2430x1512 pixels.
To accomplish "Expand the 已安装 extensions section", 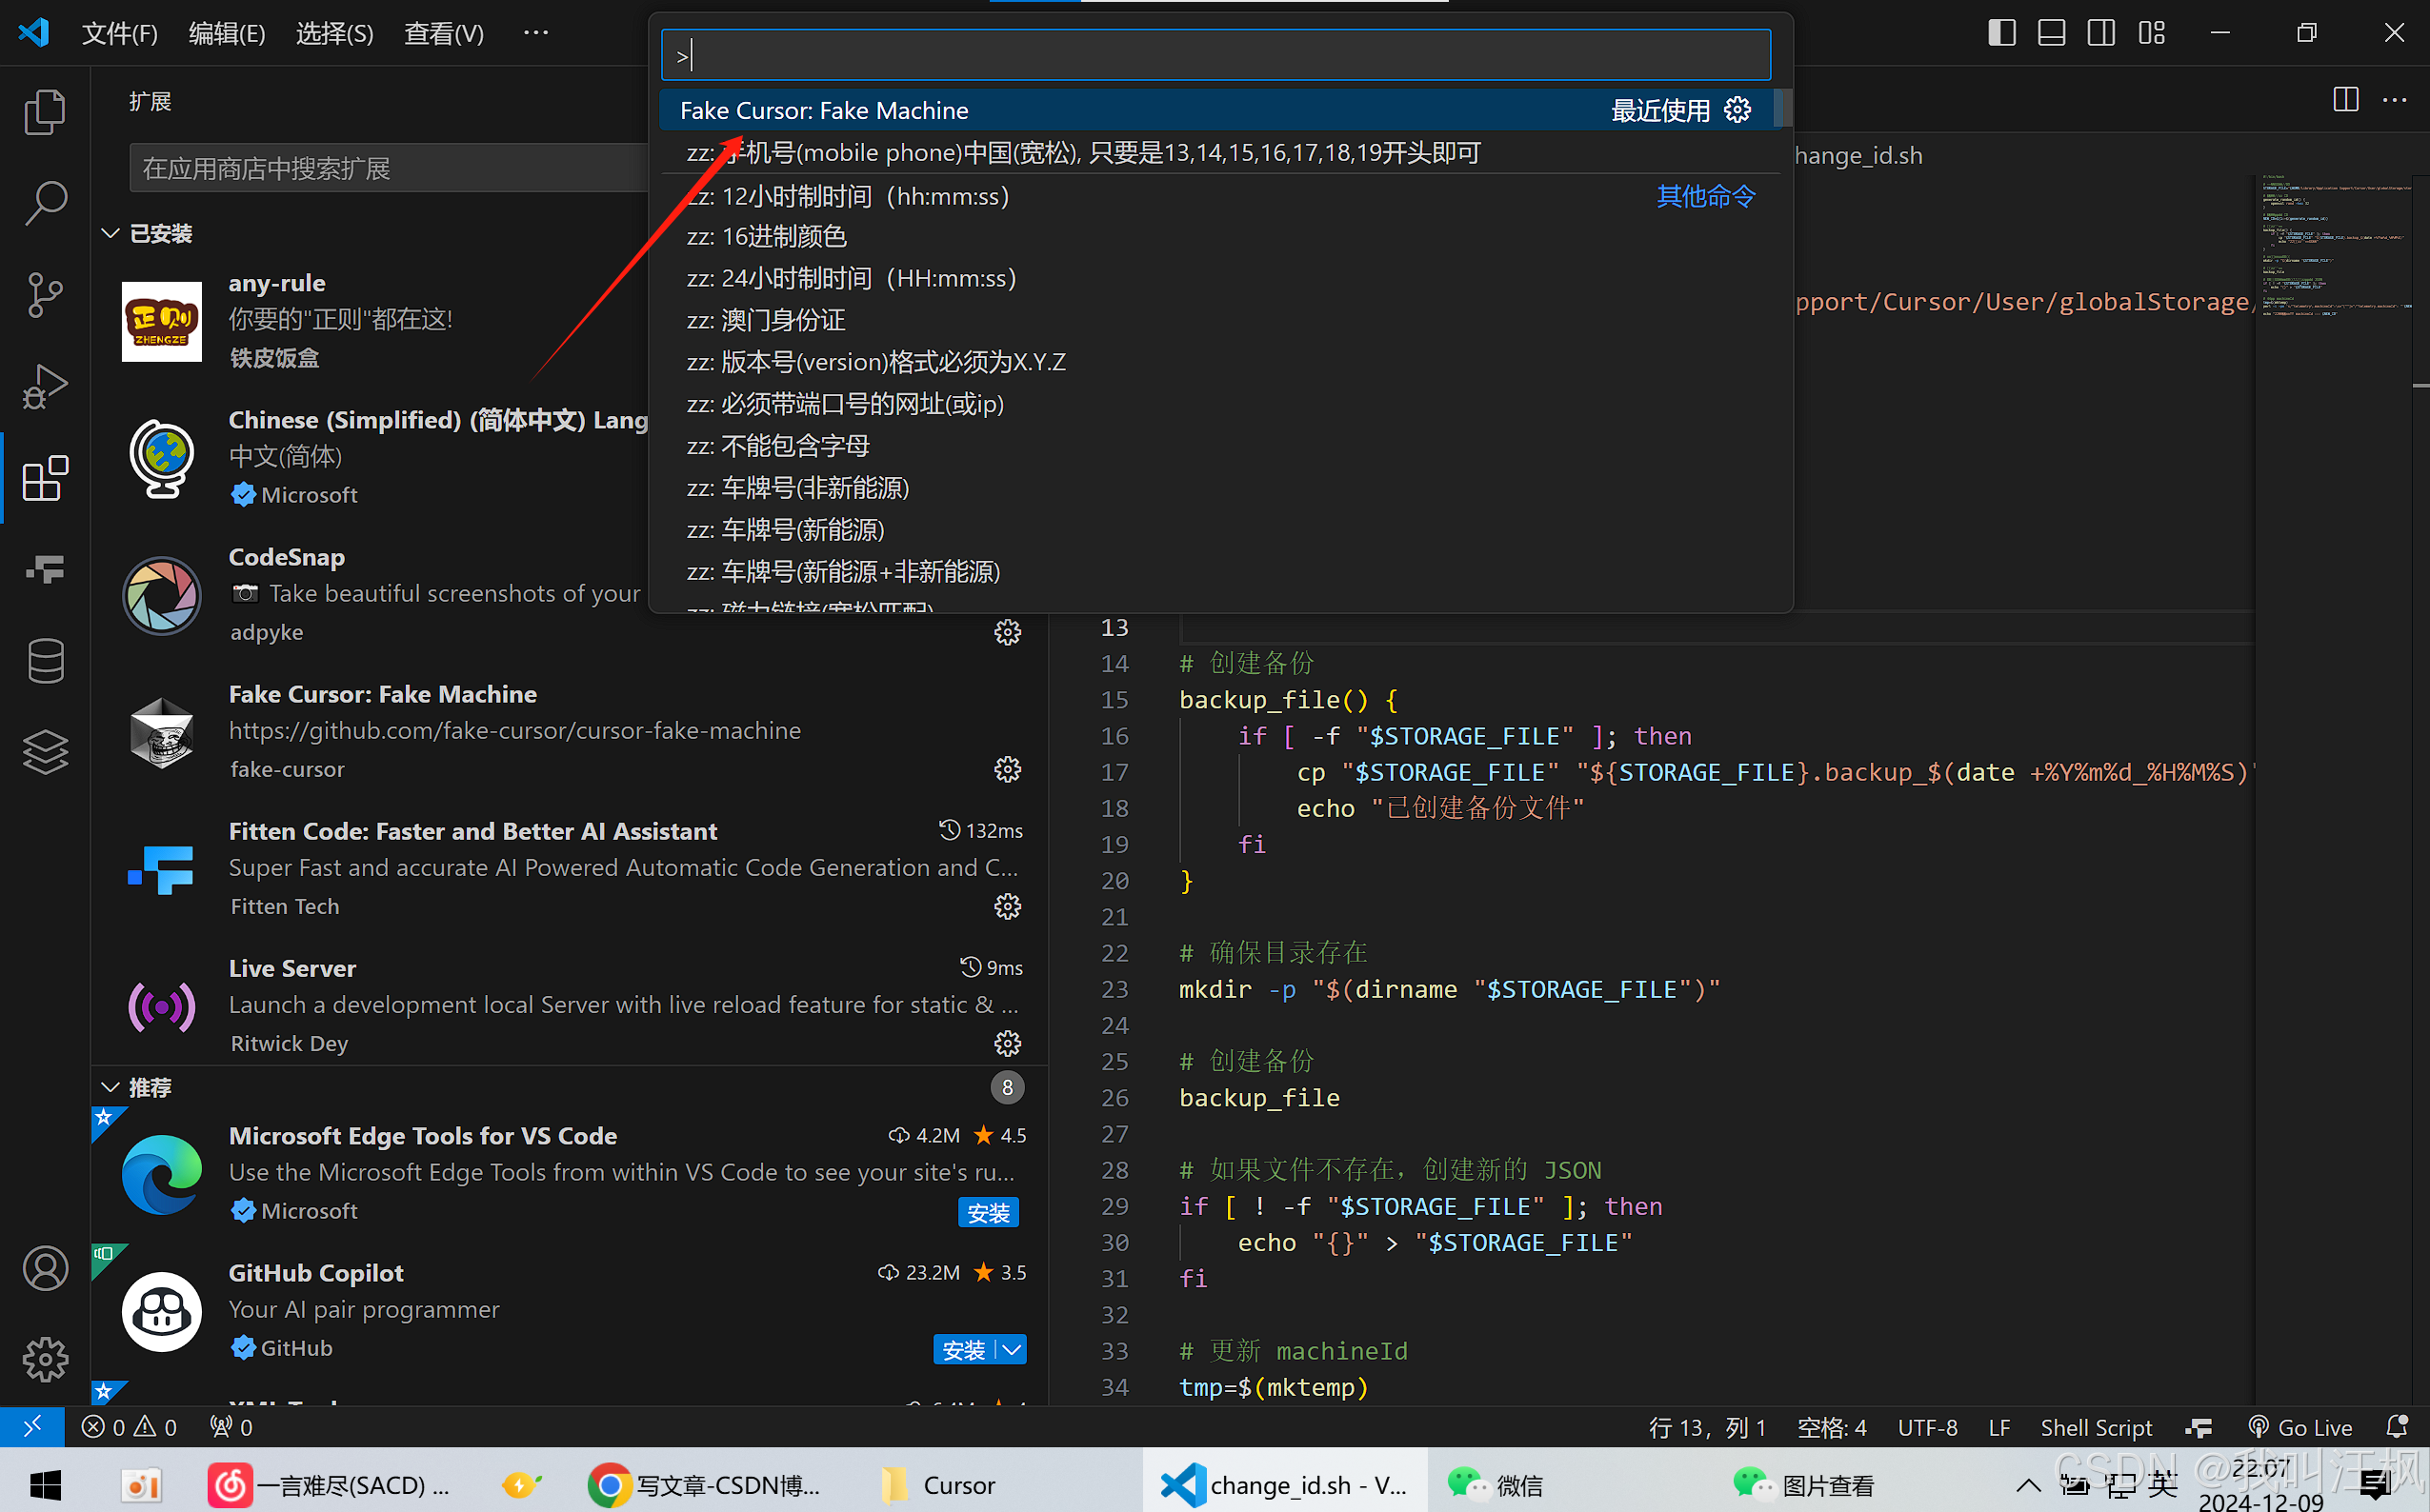I will 110,231.
